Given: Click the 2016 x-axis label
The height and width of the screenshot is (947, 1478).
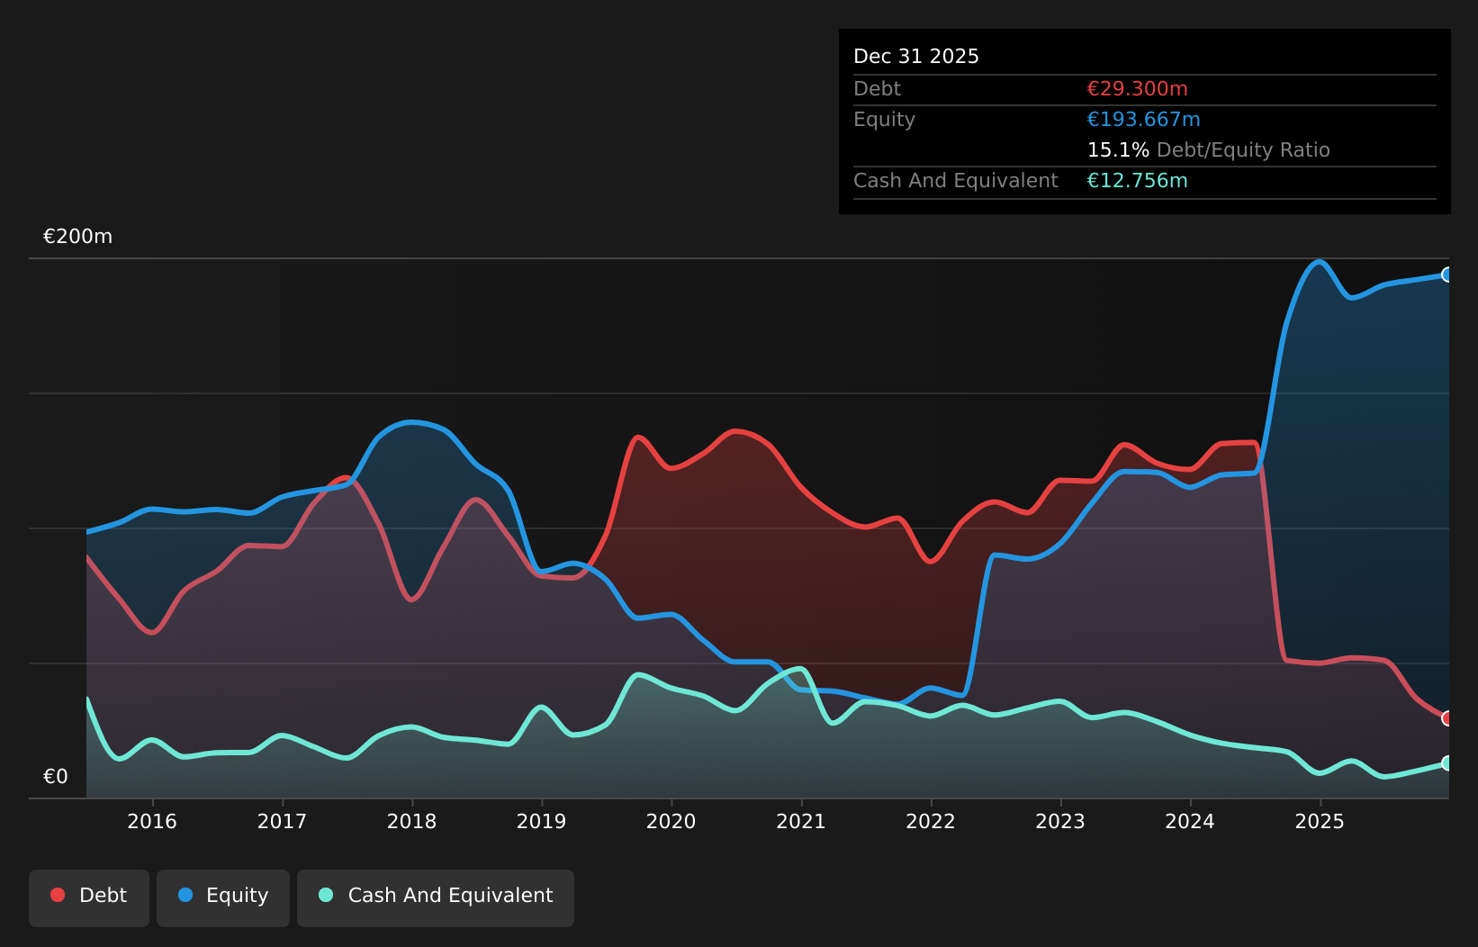Looking at the screenshot, I should (x=152, y=821).
